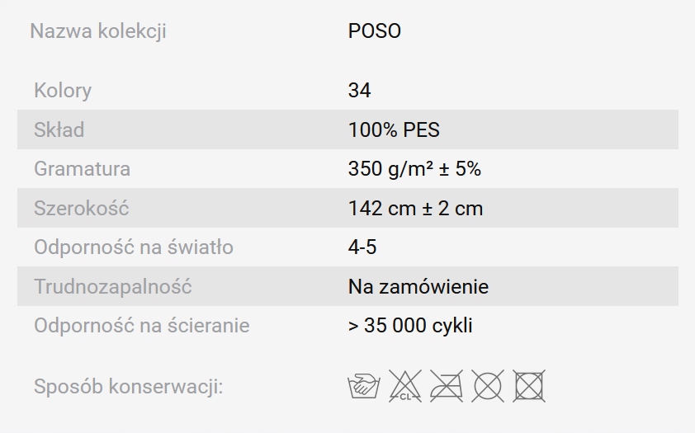Click the 142 cm width value
This screenshot has width=695, height=433.
point(415,209)
